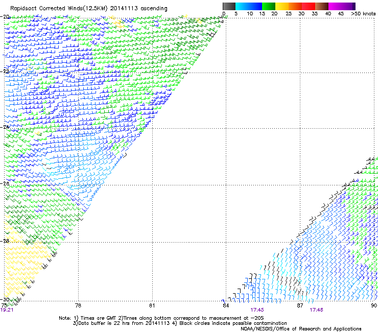Click the note 'Times are GMT' line
The height and width of the screenshot is (332, 378).
pos(161,318)
